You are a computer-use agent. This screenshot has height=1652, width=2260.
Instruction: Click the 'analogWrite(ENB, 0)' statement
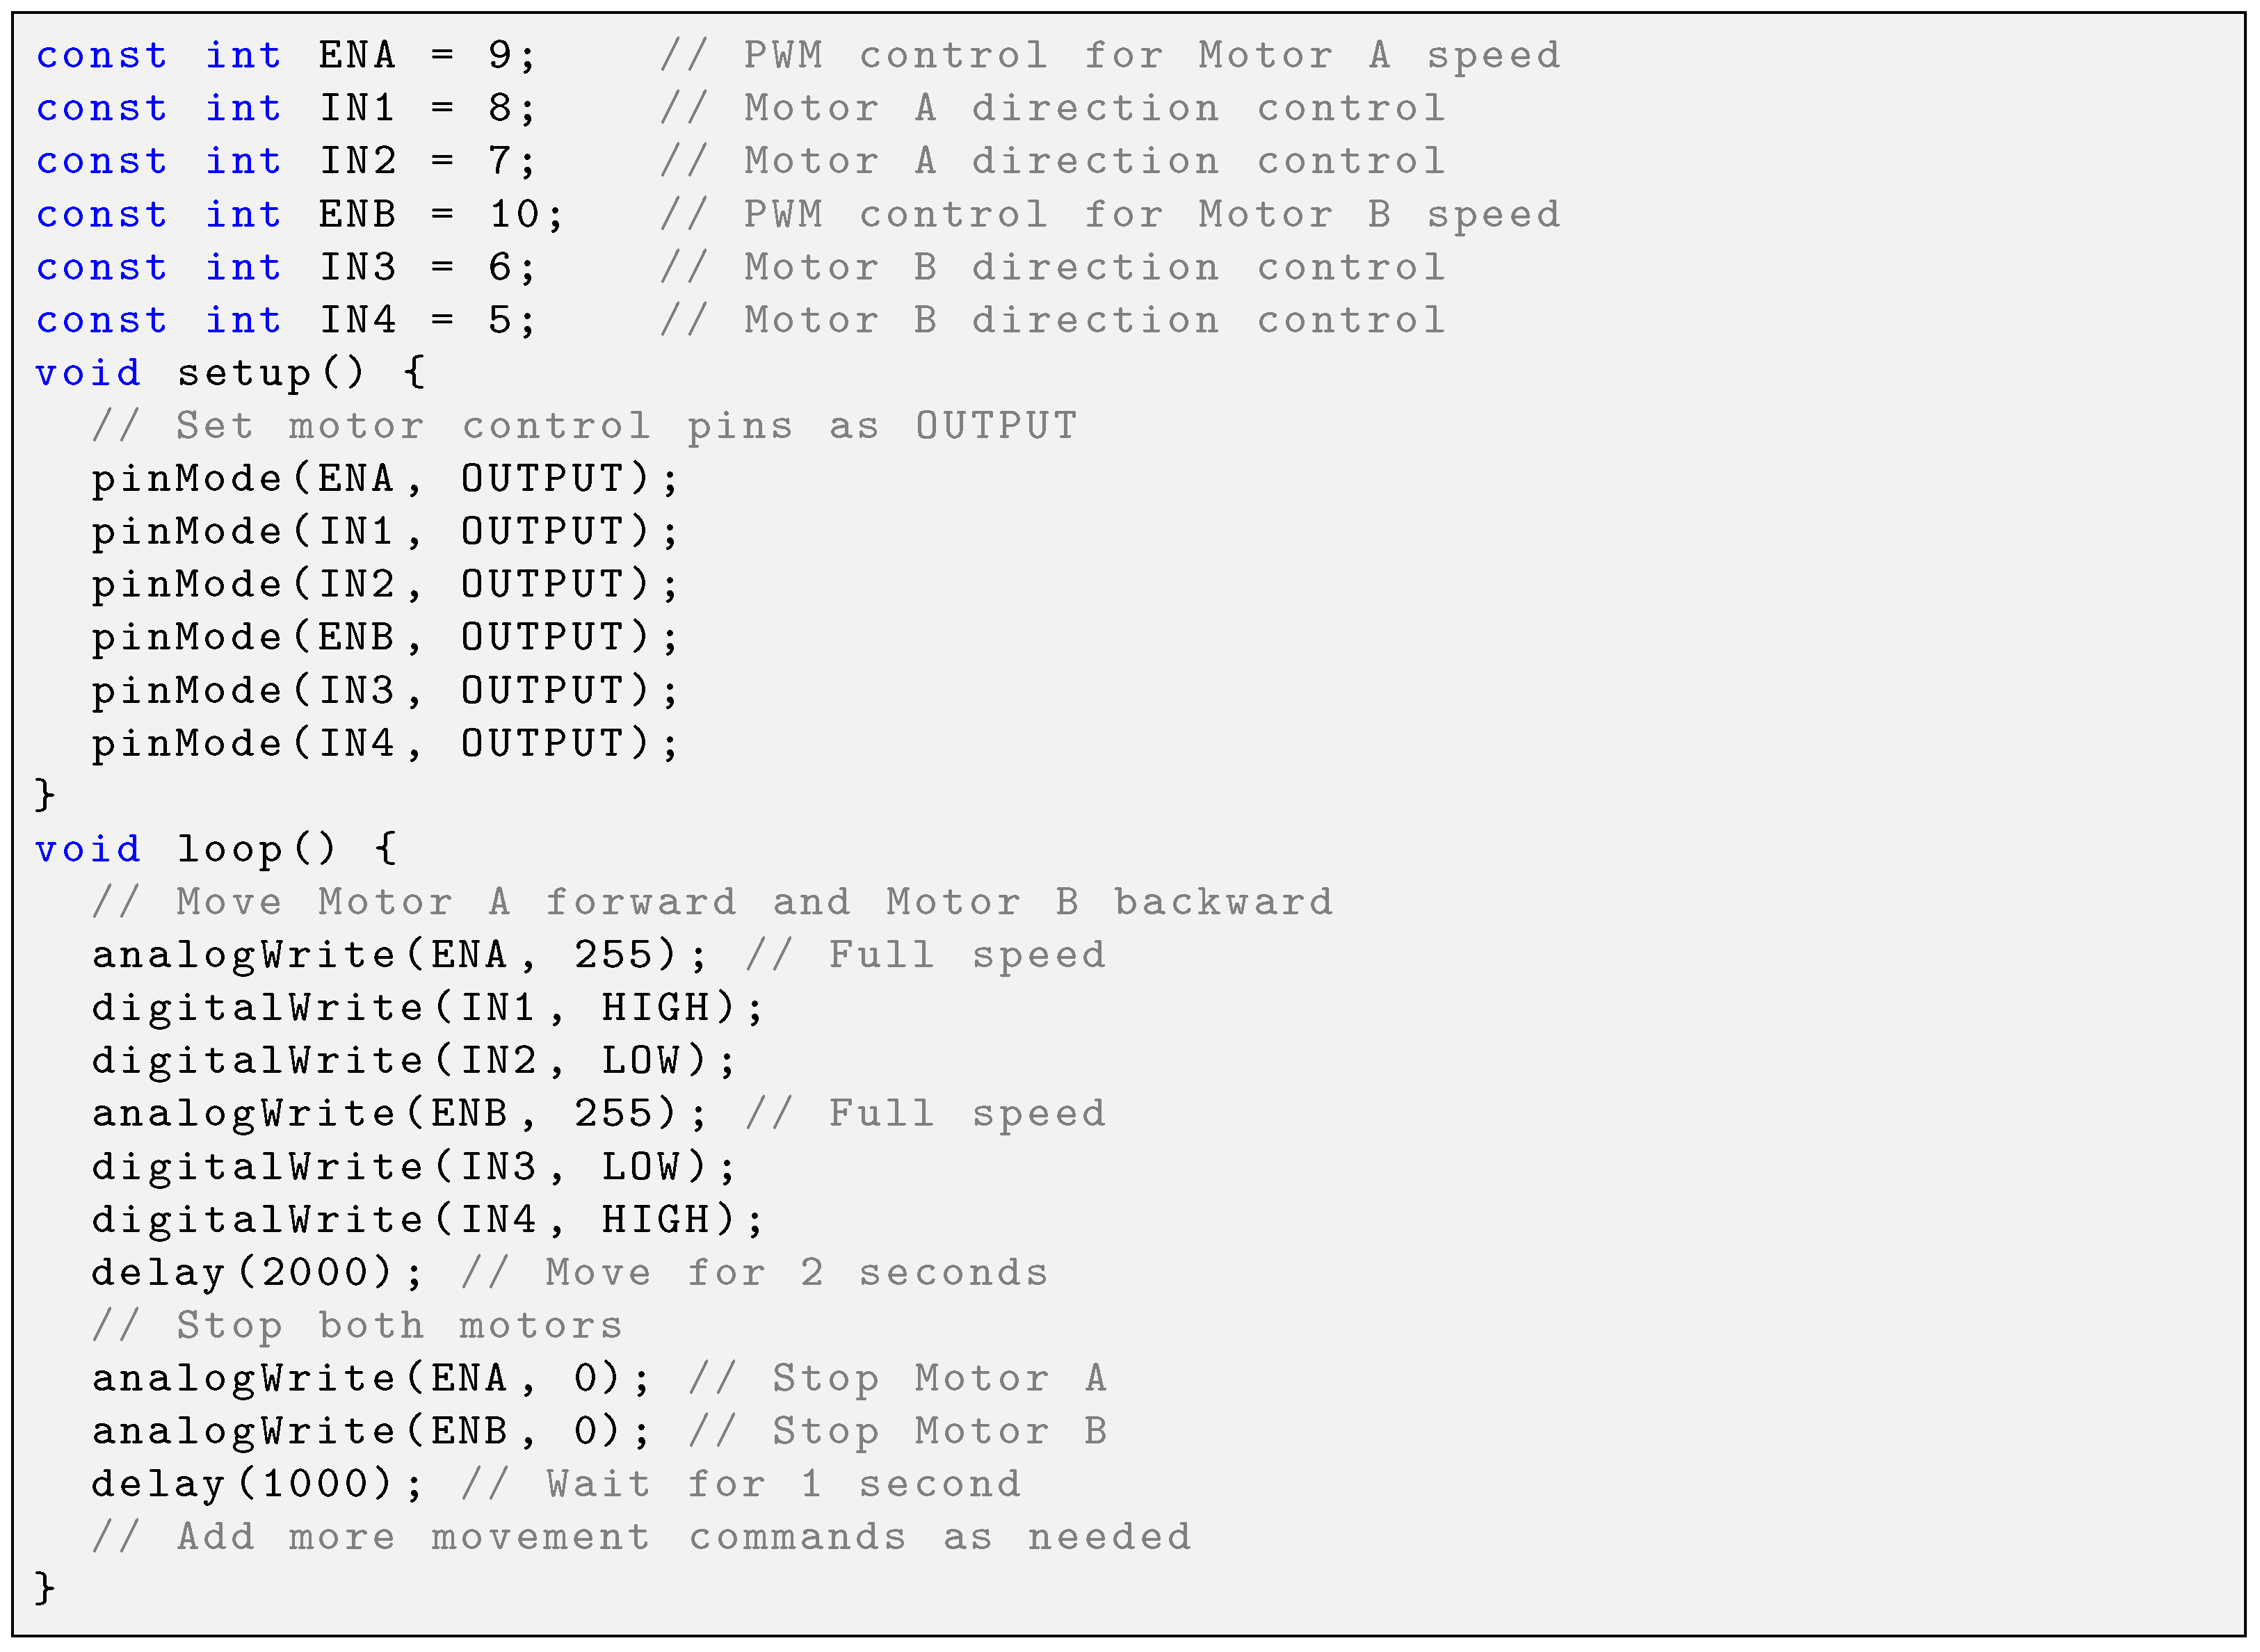[371, 1432]
